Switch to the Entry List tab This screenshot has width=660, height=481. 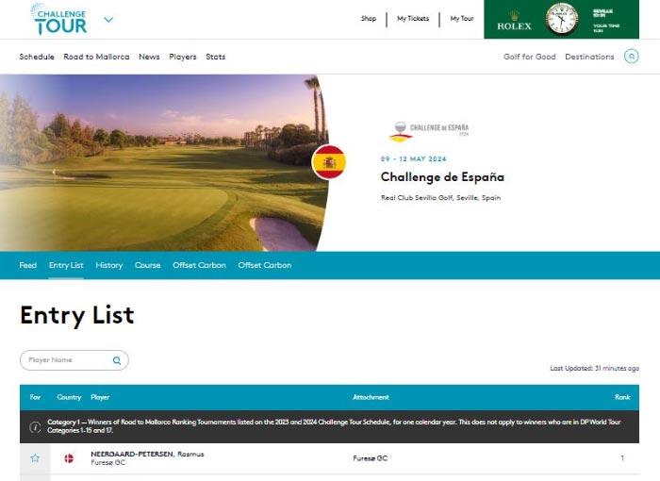coord(66,265)
